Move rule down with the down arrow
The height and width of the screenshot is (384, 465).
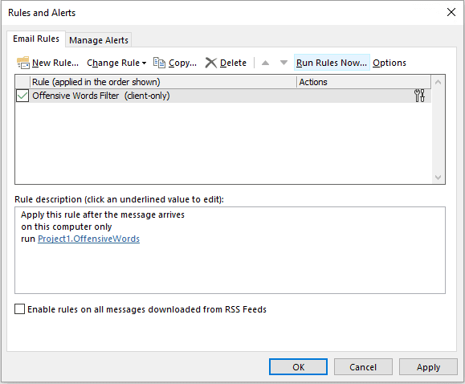[x=283, y=63]
